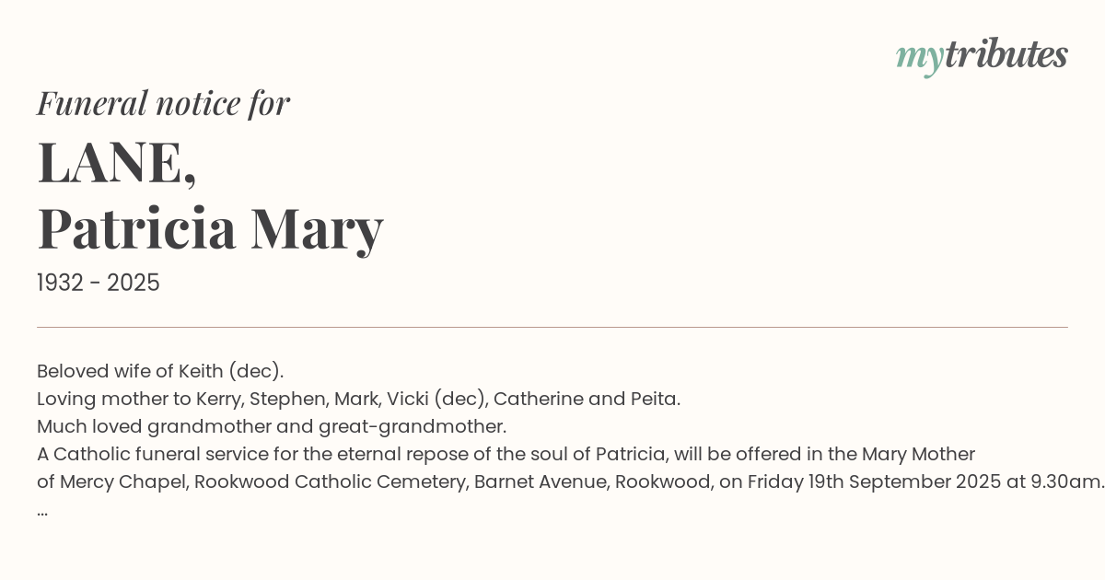Click the name "Peita" in the notice

pyautogui.click(x=654, y=399)
